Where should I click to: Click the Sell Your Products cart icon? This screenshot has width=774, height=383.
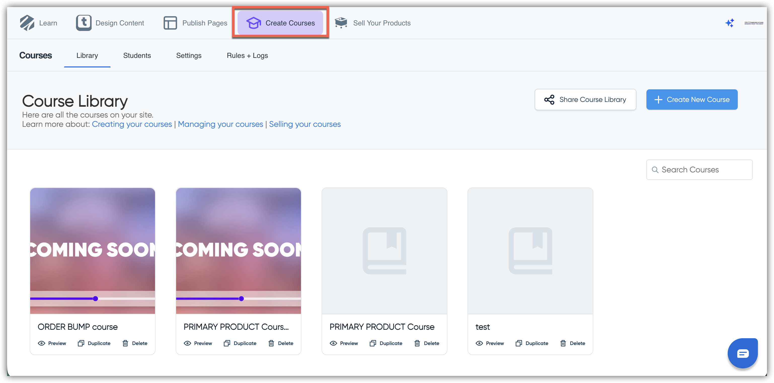[341, 23]
